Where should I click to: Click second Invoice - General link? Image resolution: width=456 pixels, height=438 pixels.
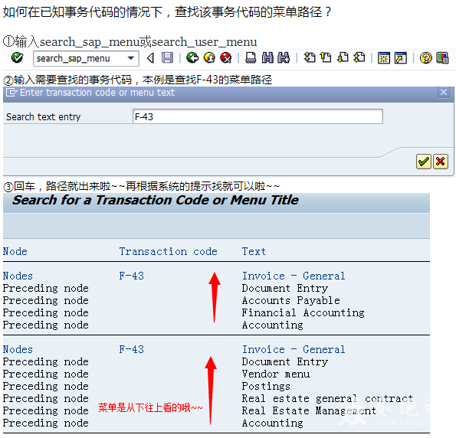[294, 349]
